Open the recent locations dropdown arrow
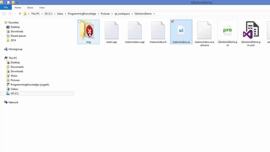This screenshot has width=270, height=152. (x=15, y=14)
